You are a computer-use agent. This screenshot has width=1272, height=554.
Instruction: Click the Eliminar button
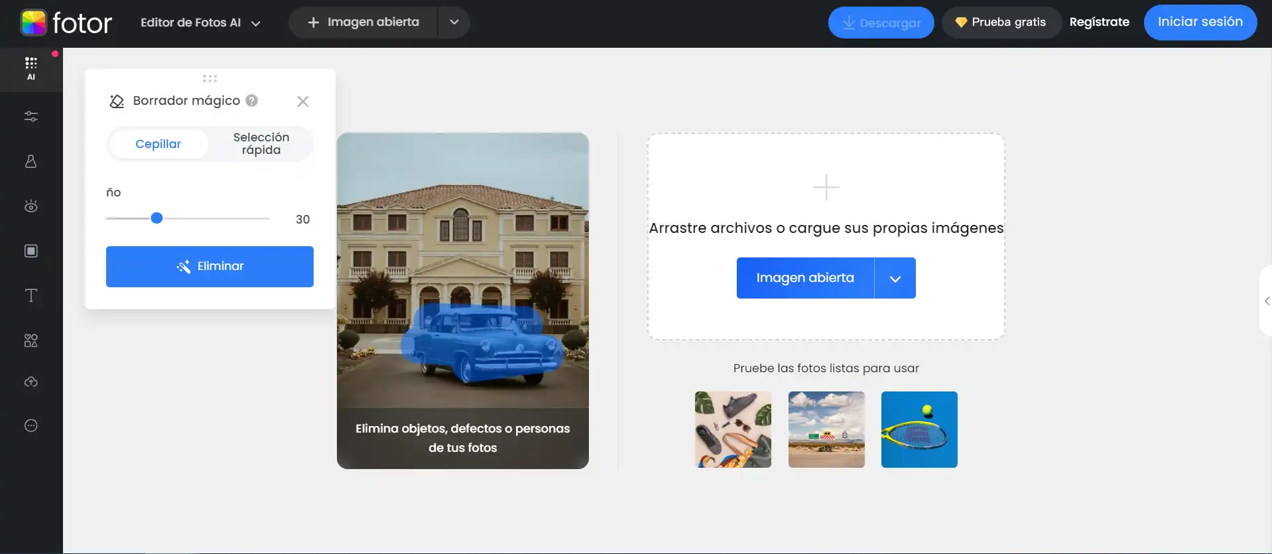point(210,267)
